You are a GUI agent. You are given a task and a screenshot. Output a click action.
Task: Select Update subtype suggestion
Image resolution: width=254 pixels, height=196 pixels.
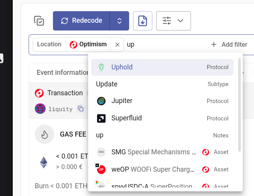point(162,84)
